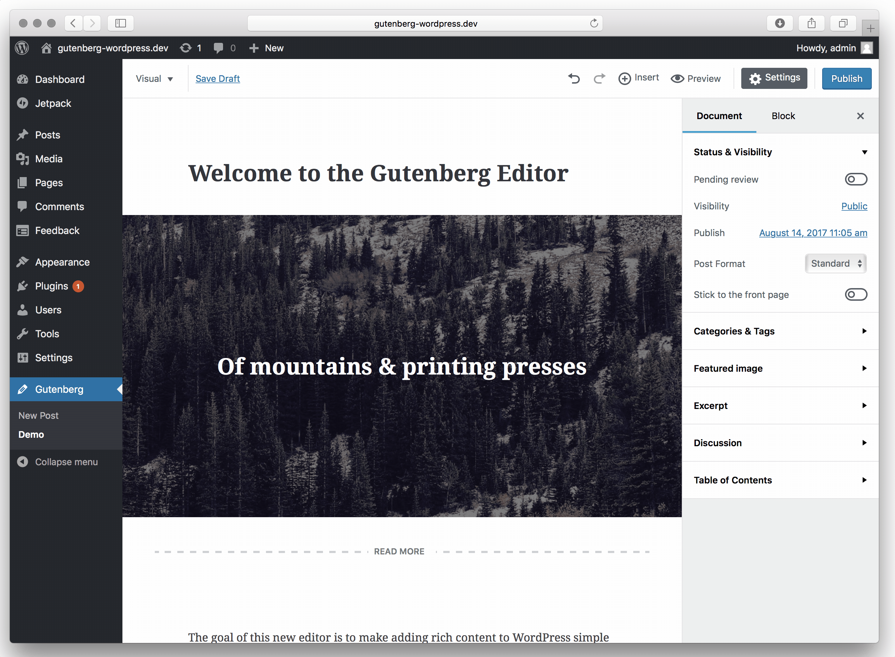895x657 pixels.
Task: Select the Gutenberg menu item
Action: pyautogui.click(x=66, y=389)
